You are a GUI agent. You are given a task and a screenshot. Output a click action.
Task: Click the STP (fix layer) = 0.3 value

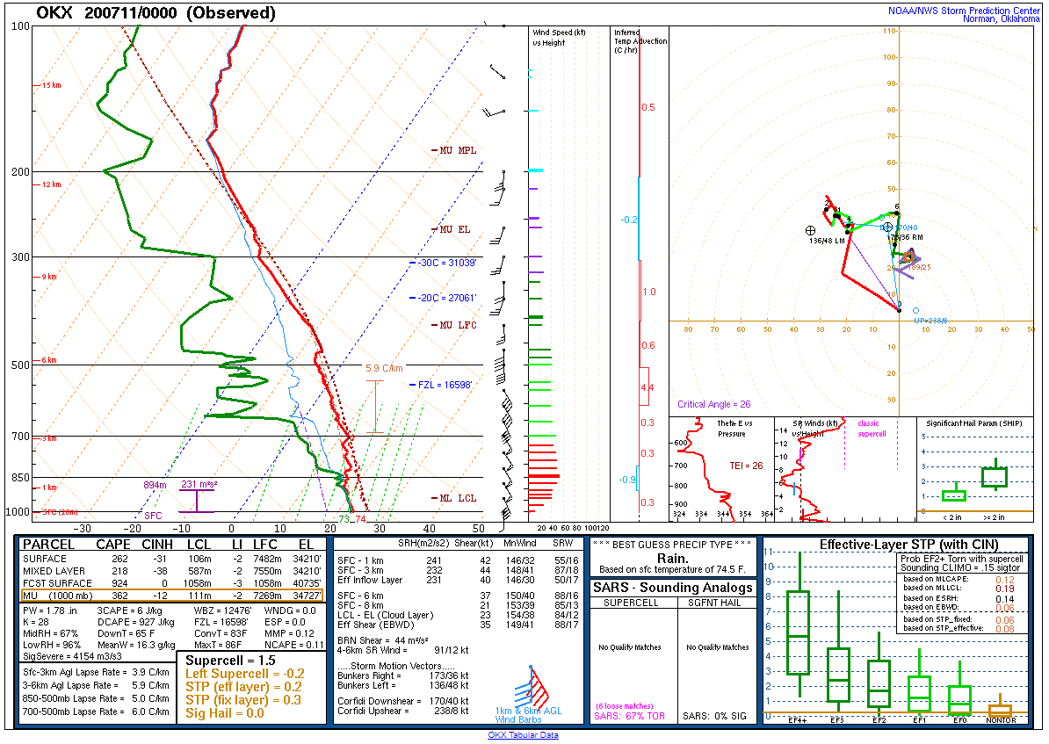[x=243, y=700]
